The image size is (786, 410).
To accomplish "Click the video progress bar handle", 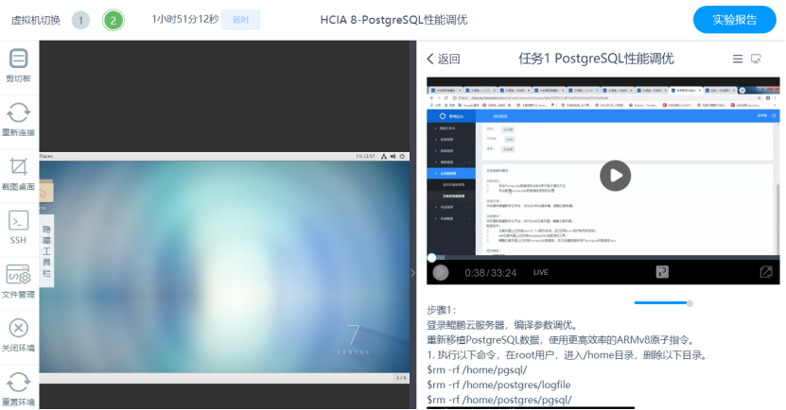I will click(x=432, y=257).
